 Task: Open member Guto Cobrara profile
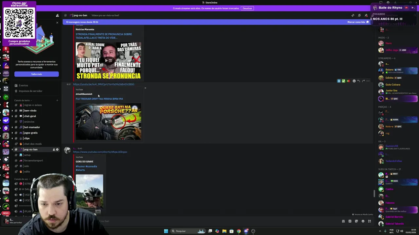[398, 85]
